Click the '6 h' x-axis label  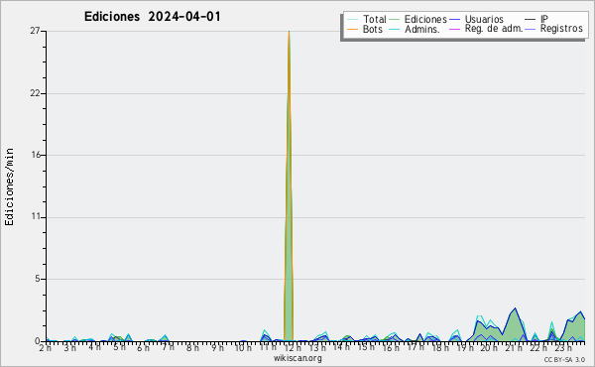144,347
